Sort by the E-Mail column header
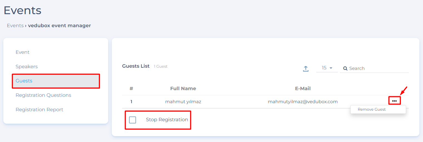Viewport: 423px width, 142px height. tap(303, 88)
